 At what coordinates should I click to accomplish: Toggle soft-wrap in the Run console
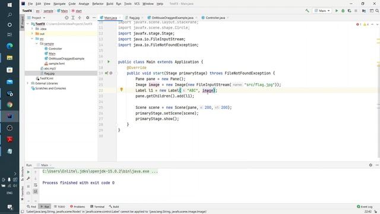click(x=36, y=185)
